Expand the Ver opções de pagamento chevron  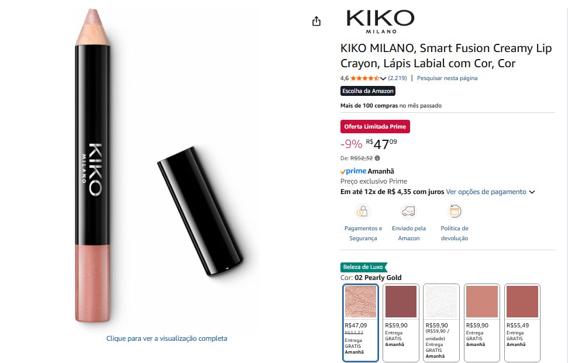click(532, 192)
